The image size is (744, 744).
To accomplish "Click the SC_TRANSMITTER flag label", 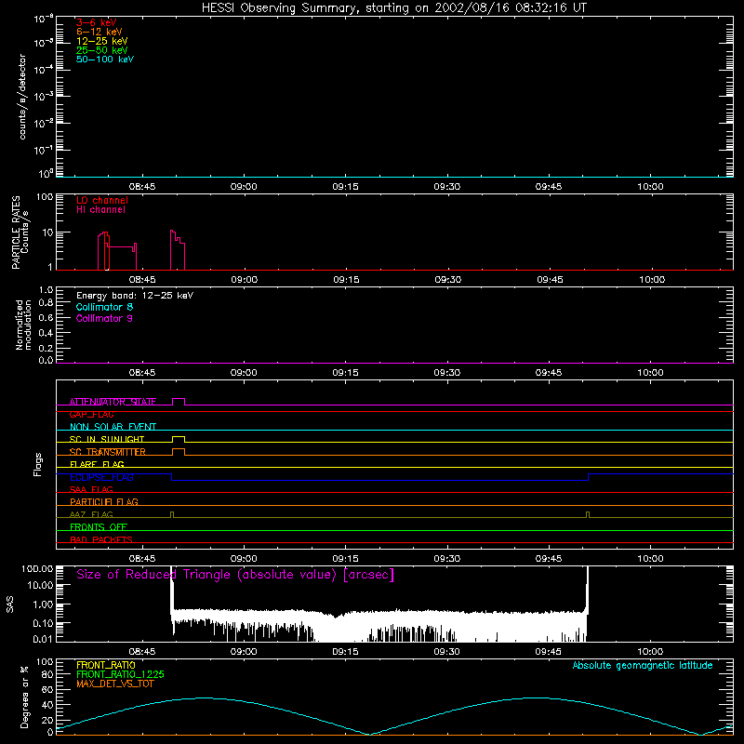I will pyautogui.click(x=108, y=452).
